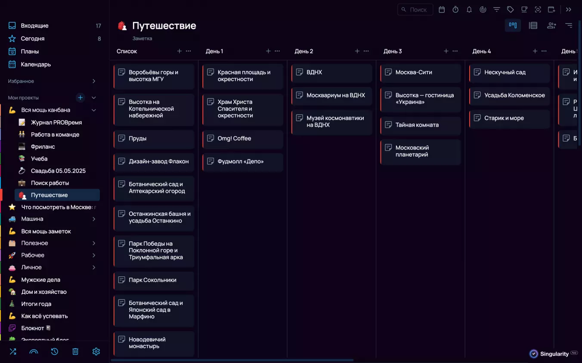Open the calendar icon in top toolbar
This screenshot has height=363, width=582.
pyautogui.click(x=442, y=9)
